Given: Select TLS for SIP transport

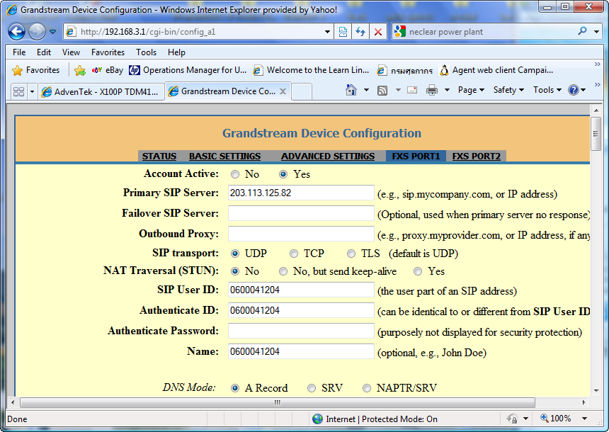Looking at the screenshot, I should click(x=351, y=254).
